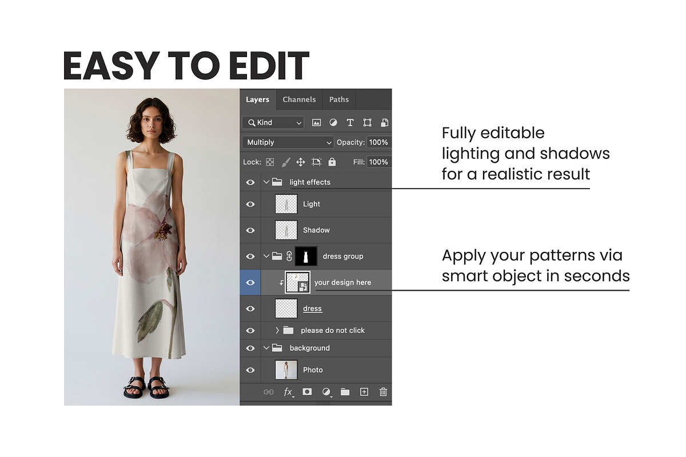This screenshot has height=457, width=686.
Task: Click the Link layers icon
Action: point(269,392)
